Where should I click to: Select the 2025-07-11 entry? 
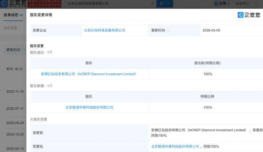pos(15,109)
